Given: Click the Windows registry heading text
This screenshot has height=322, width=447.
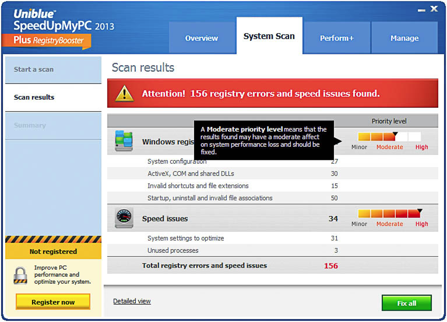Looking at the screenshot, I should (168, 142).
